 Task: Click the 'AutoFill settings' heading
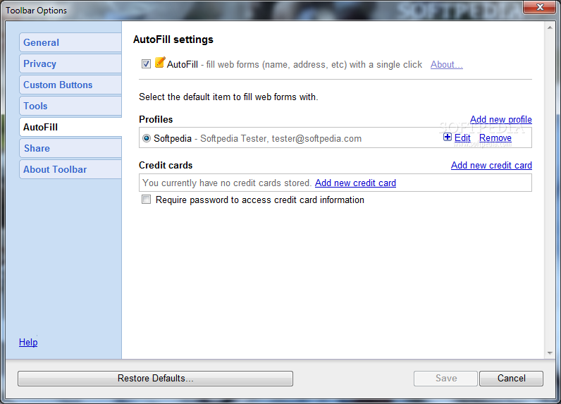pyautogui.click(x=173, y=39)
